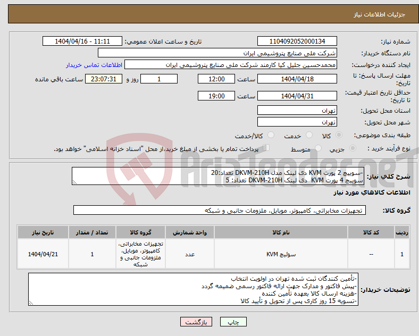Click the گروه کالا column header in table

[x=140, y=232]
